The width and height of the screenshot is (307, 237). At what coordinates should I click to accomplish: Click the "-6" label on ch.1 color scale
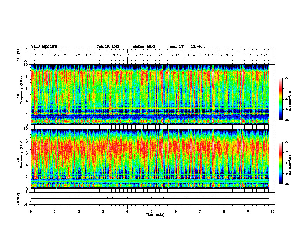[x=286, y=78]
